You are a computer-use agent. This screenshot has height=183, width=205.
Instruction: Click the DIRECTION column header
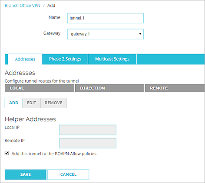(109, 88)
